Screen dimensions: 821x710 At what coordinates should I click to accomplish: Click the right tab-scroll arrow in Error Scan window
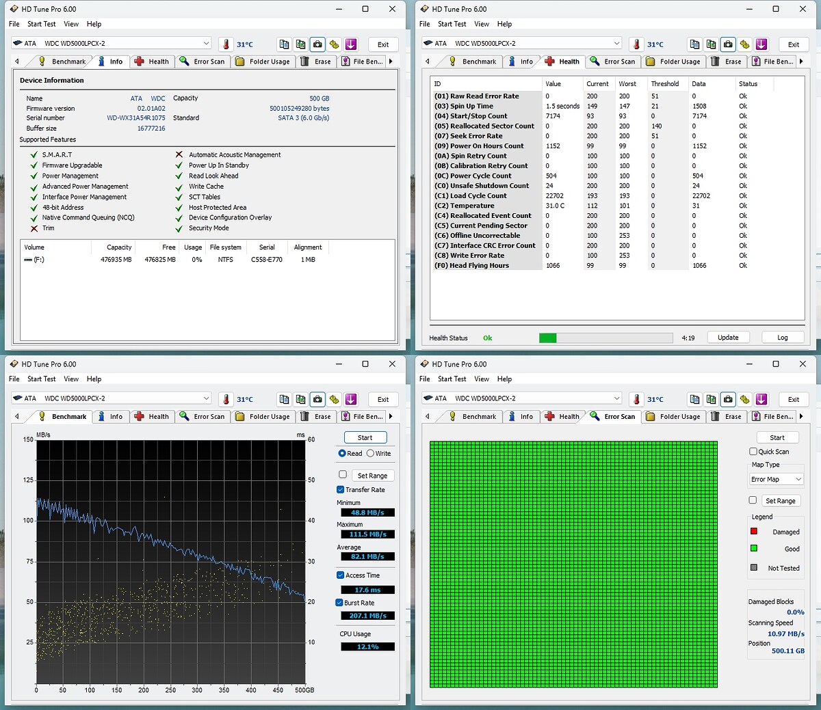[801, 416]
